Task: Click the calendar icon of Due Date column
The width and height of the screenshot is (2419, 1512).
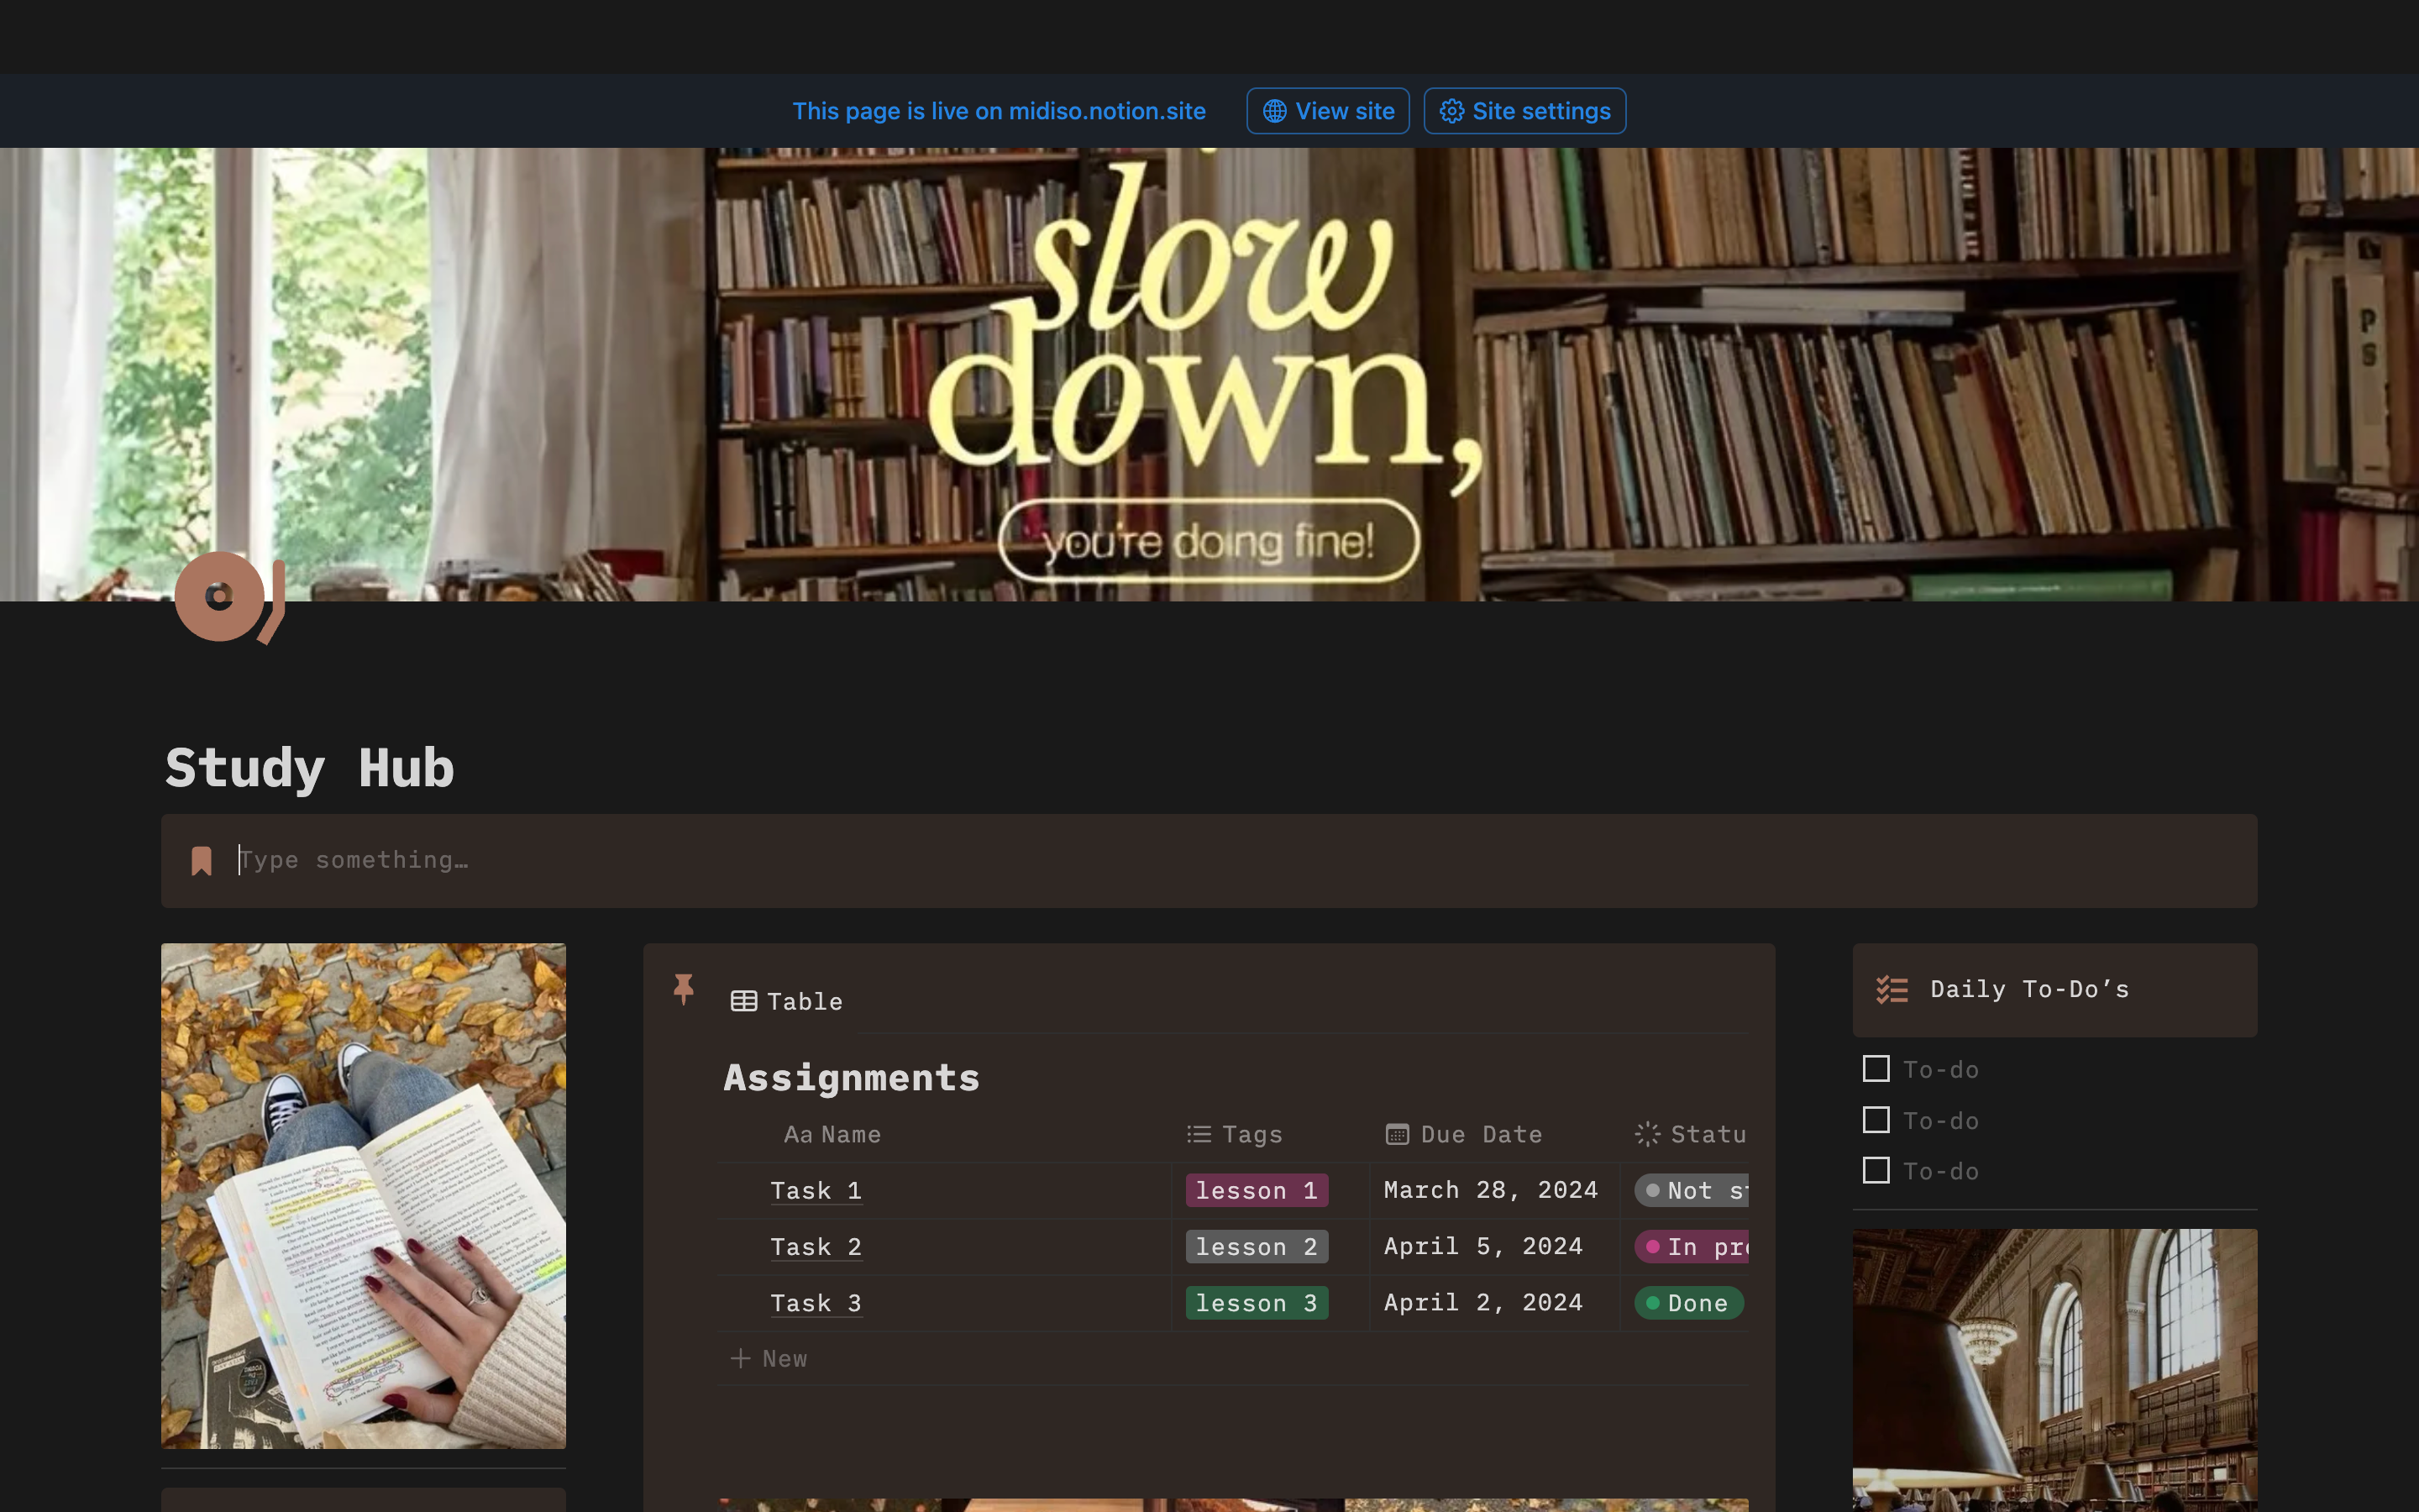Action: click(x=1397, y=1134)
